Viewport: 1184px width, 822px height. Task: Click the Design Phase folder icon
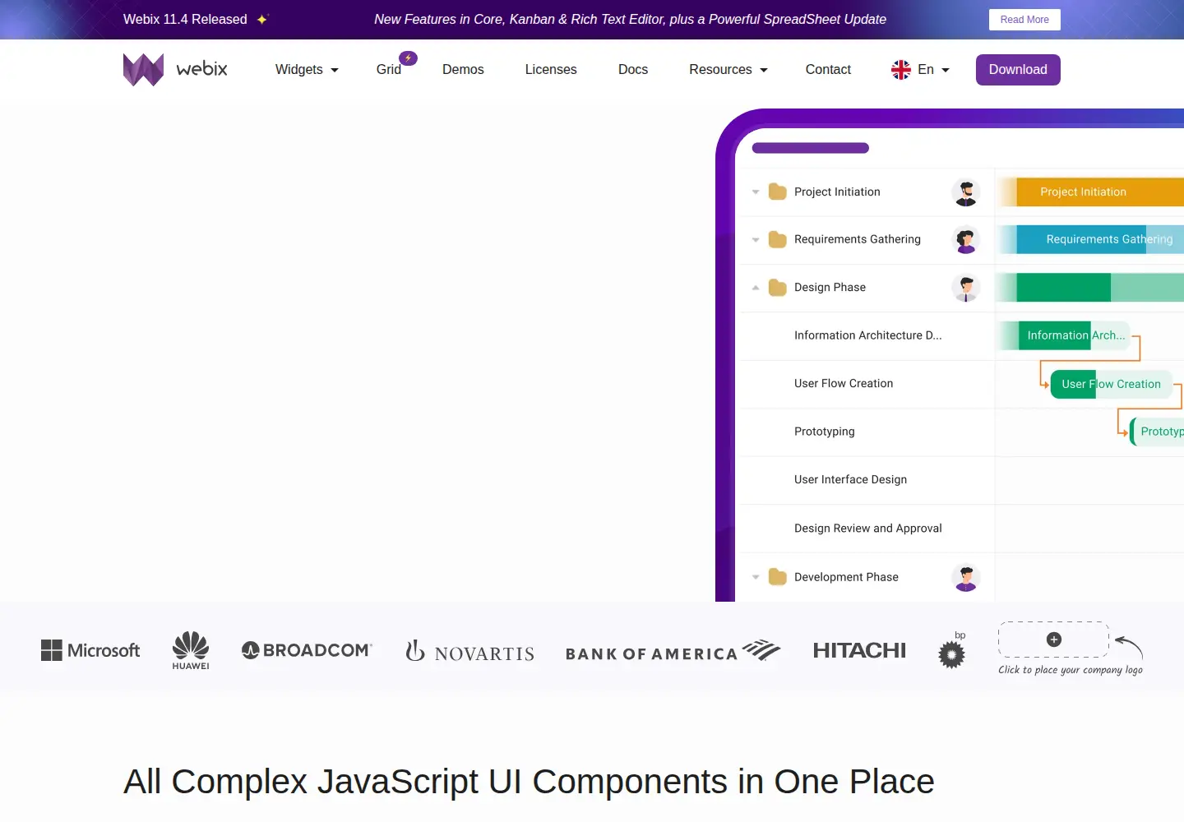(778, 287)
